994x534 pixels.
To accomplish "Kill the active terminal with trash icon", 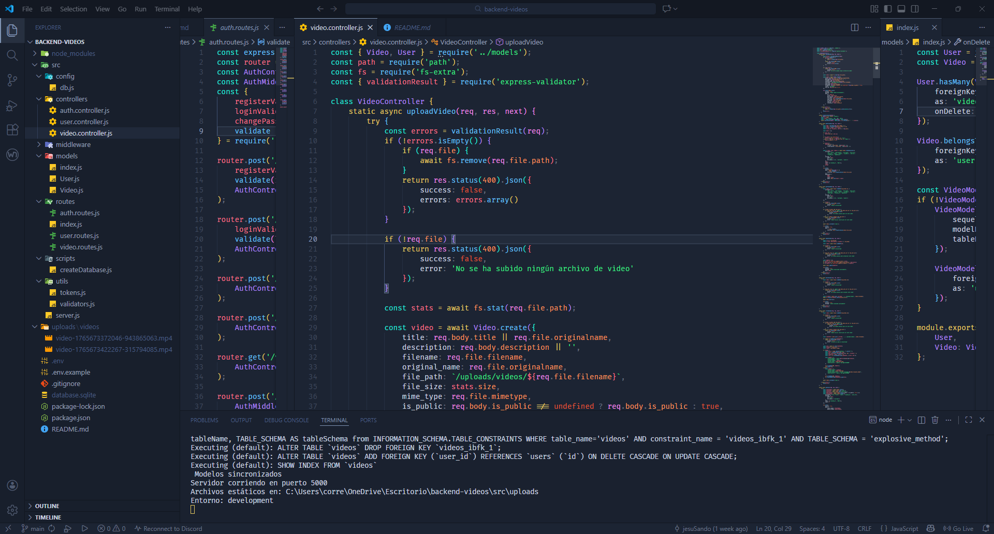I will point(935,420).
